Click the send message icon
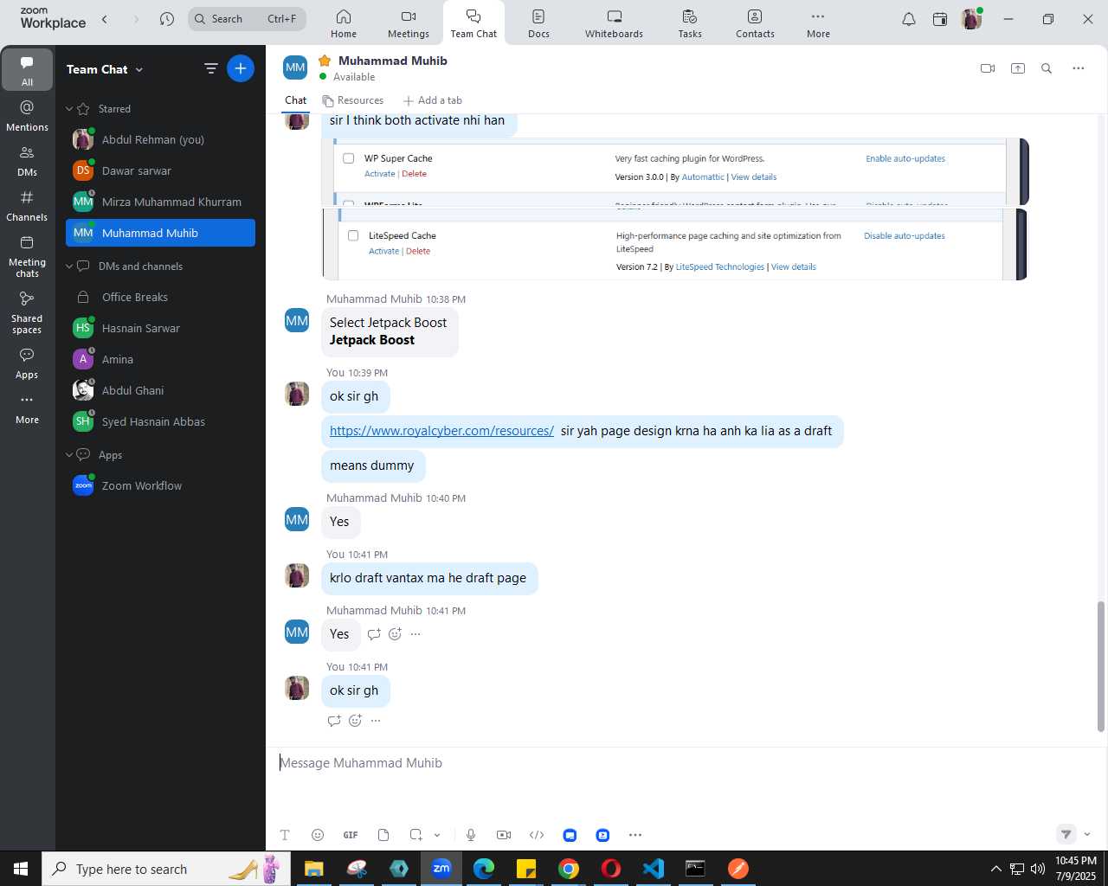This screenshot has width=1108, height=886. click(x=1066, y=834)
